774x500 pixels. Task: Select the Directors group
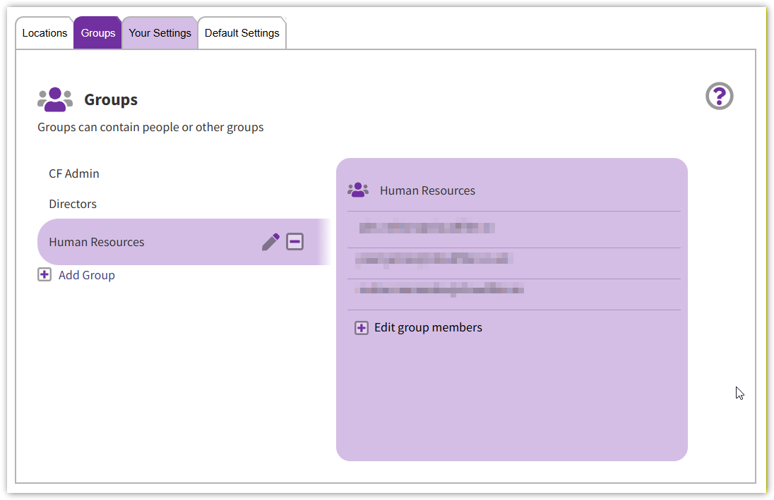[73, 204]
